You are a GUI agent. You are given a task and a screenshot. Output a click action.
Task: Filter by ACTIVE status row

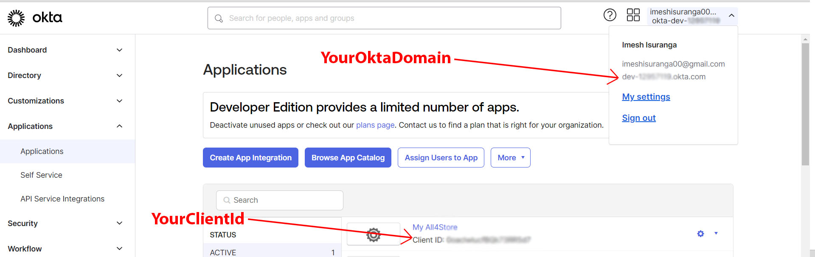(x=272, y=251)
